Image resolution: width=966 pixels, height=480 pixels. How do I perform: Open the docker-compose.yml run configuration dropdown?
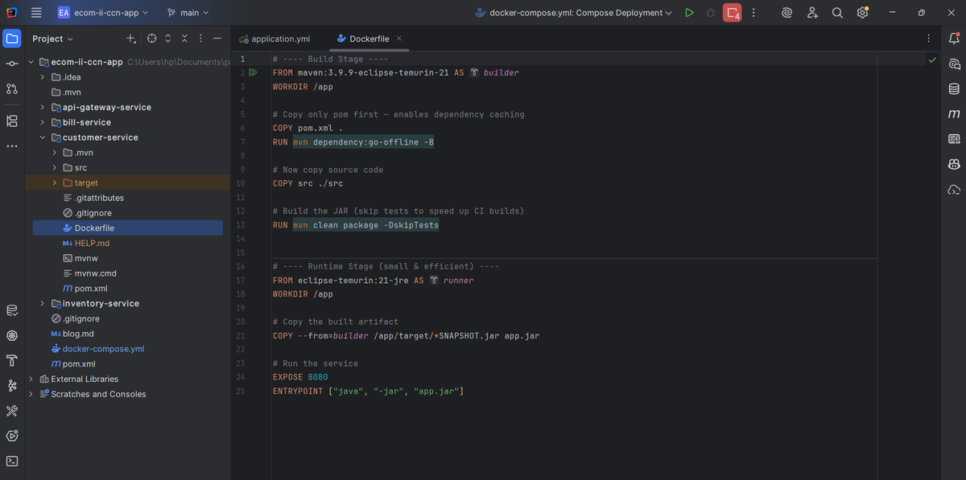click(573, 13)
